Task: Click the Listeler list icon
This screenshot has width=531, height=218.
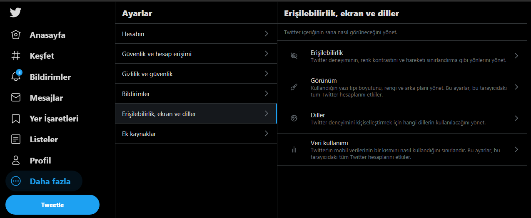Action: coord(16,139)
